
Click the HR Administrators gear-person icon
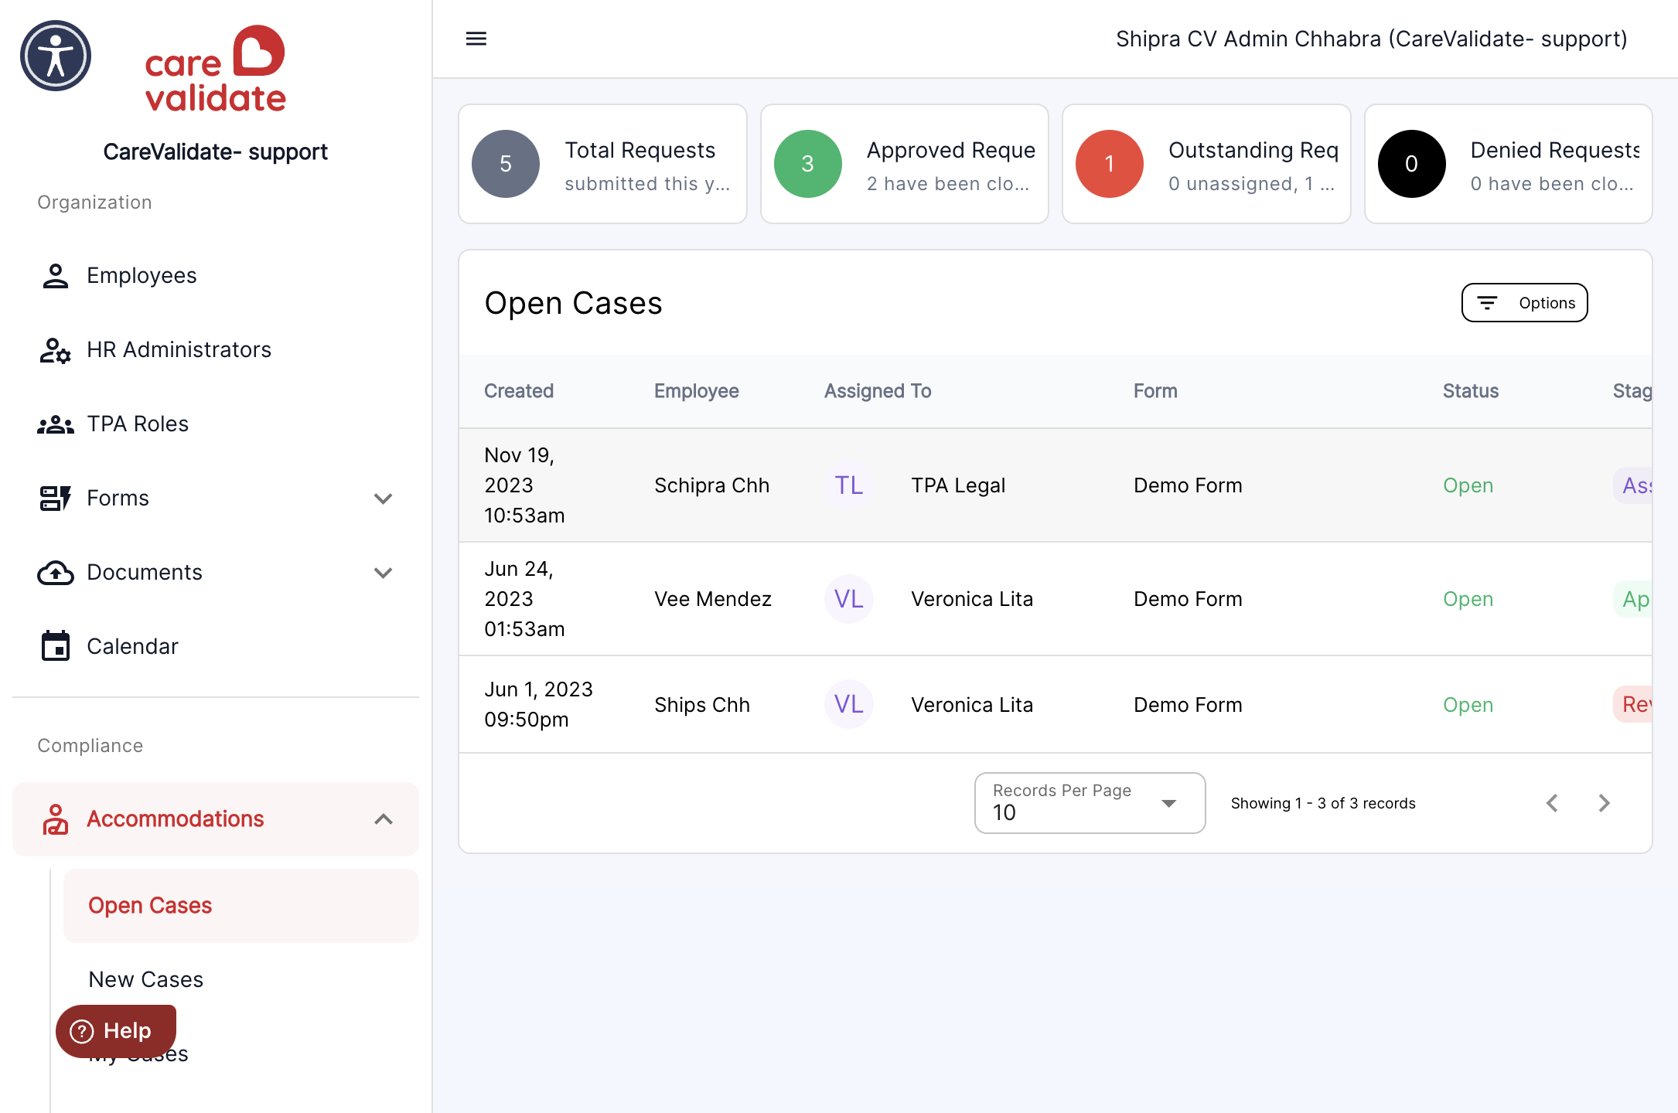56,350
